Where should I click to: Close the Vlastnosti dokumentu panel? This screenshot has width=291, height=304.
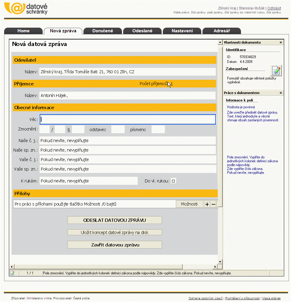(281, 42)
